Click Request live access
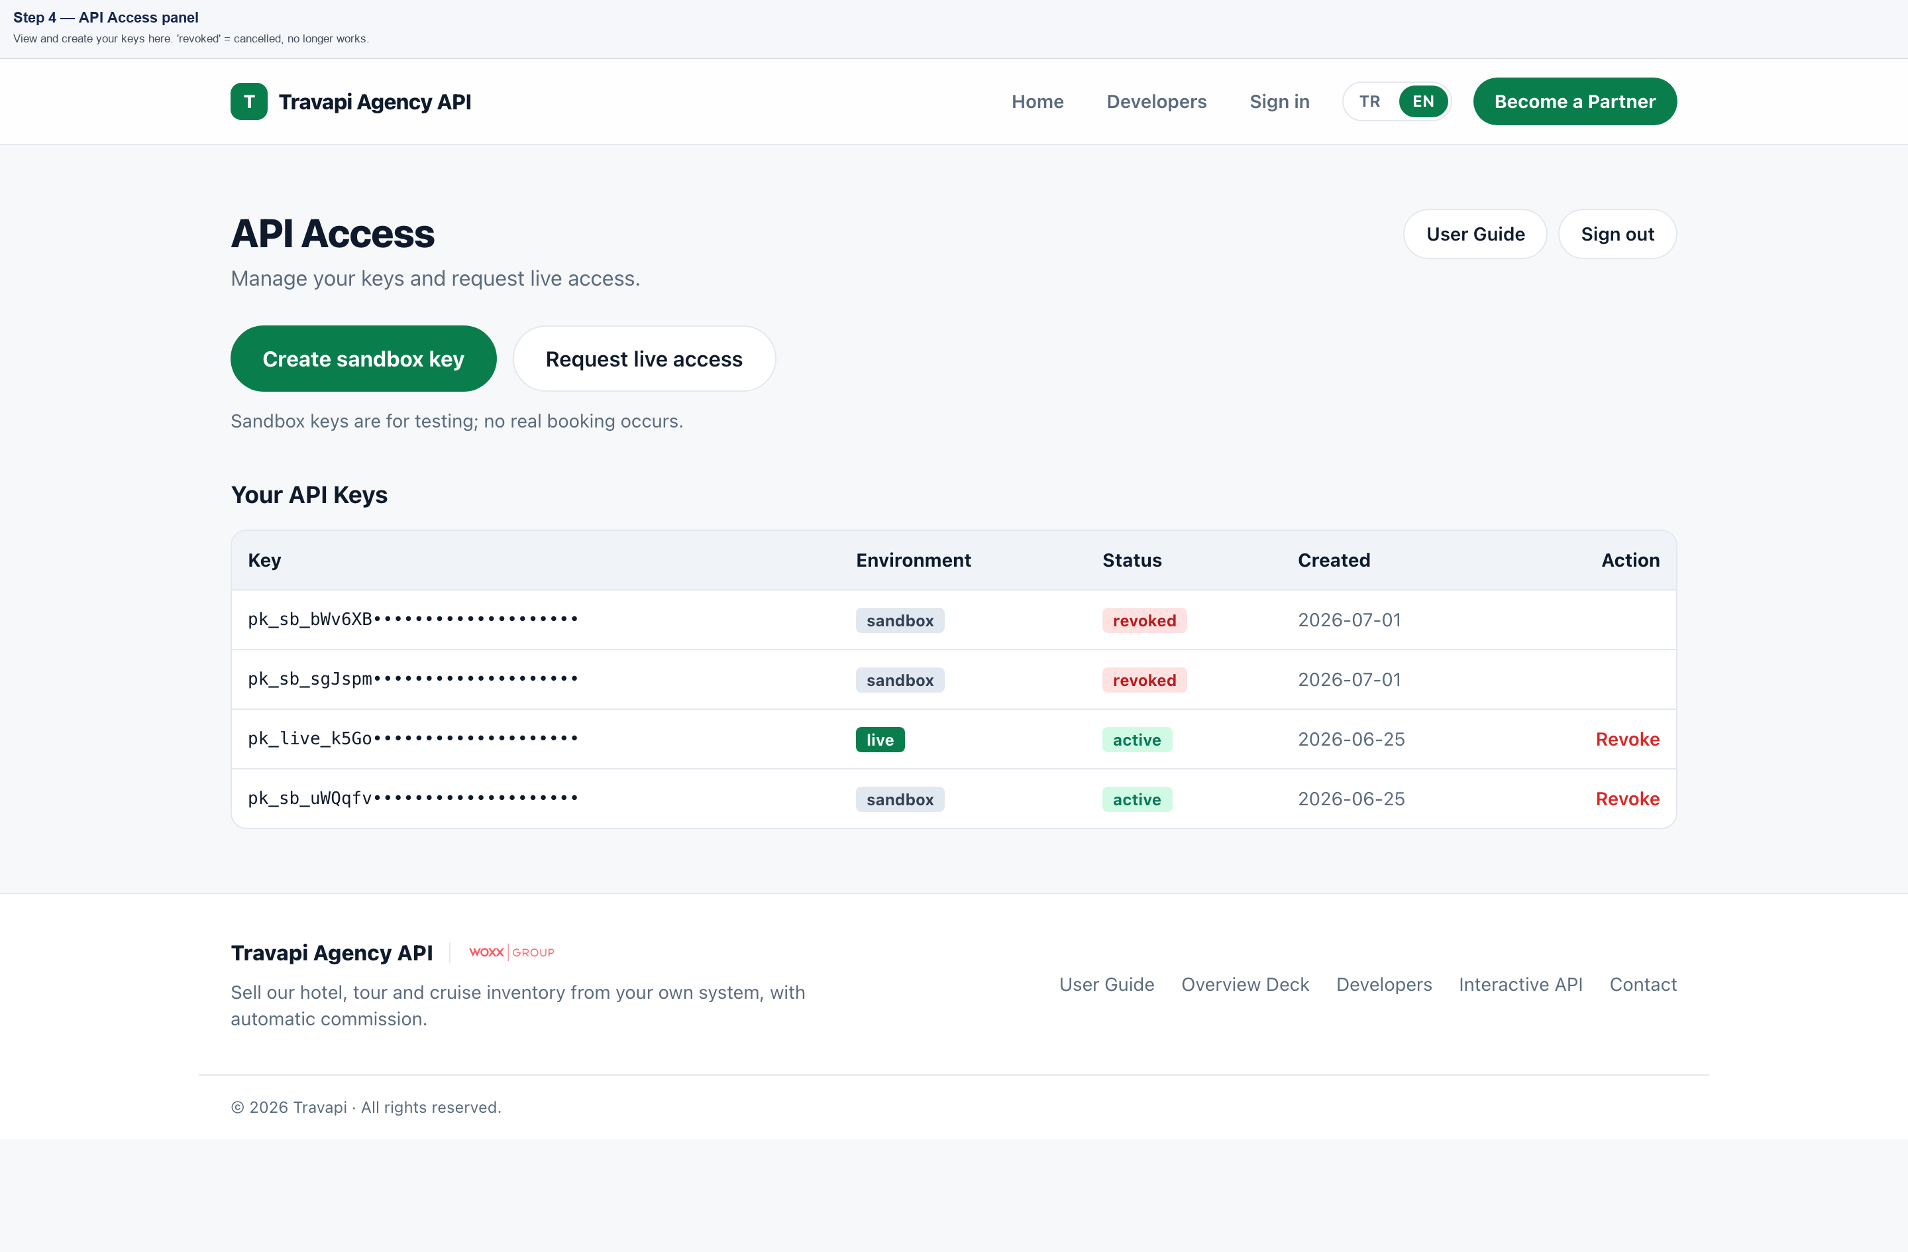The height and width of the screenshot is (1252, 1908). [x=644, y=359]
